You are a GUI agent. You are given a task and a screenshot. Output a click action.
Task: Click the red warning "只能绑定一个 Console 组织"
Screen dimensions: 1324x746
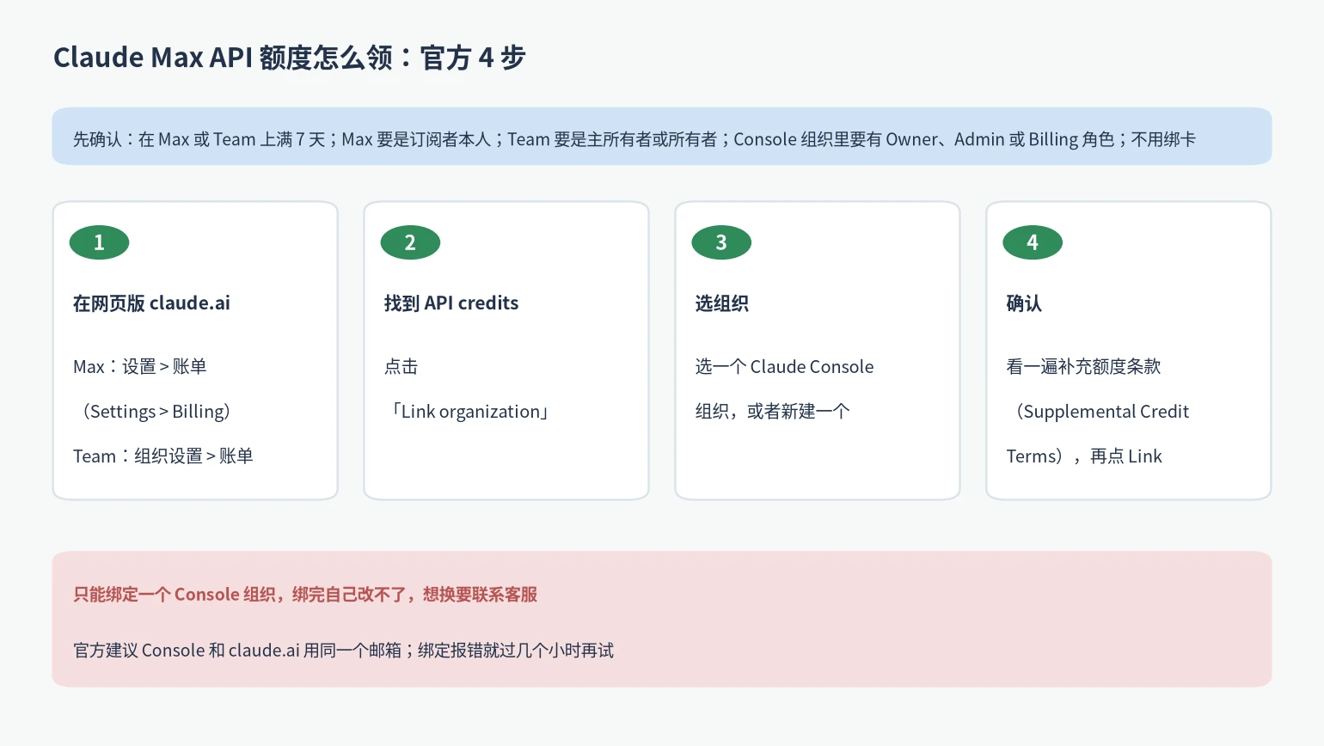(x=174, y=595)
